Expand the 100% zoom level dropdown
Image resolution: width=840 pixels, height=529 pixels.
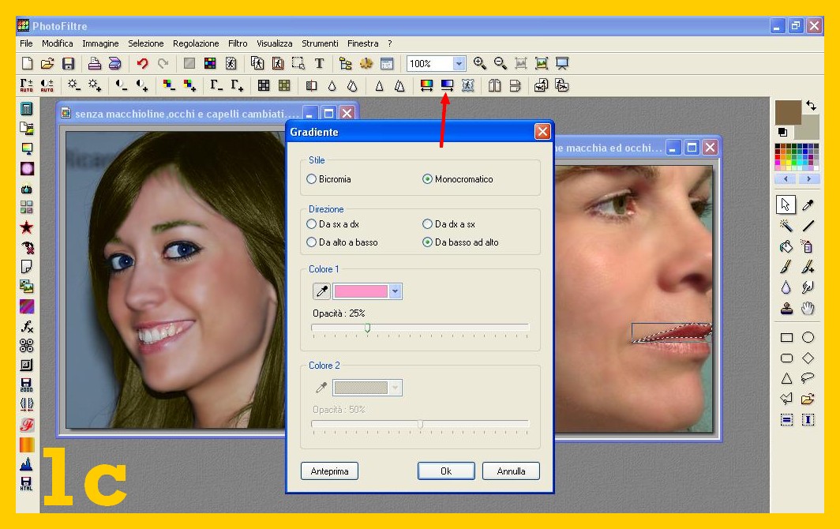click(459, 64)
